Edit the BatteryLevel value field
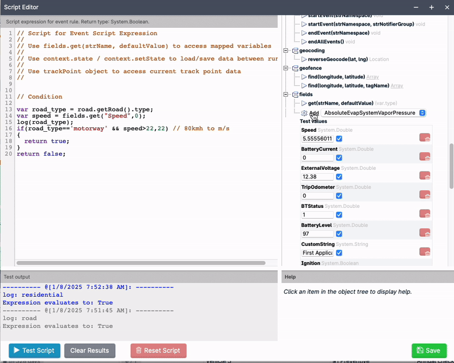This screenshot has height=363, width=454. coord(317,234)
